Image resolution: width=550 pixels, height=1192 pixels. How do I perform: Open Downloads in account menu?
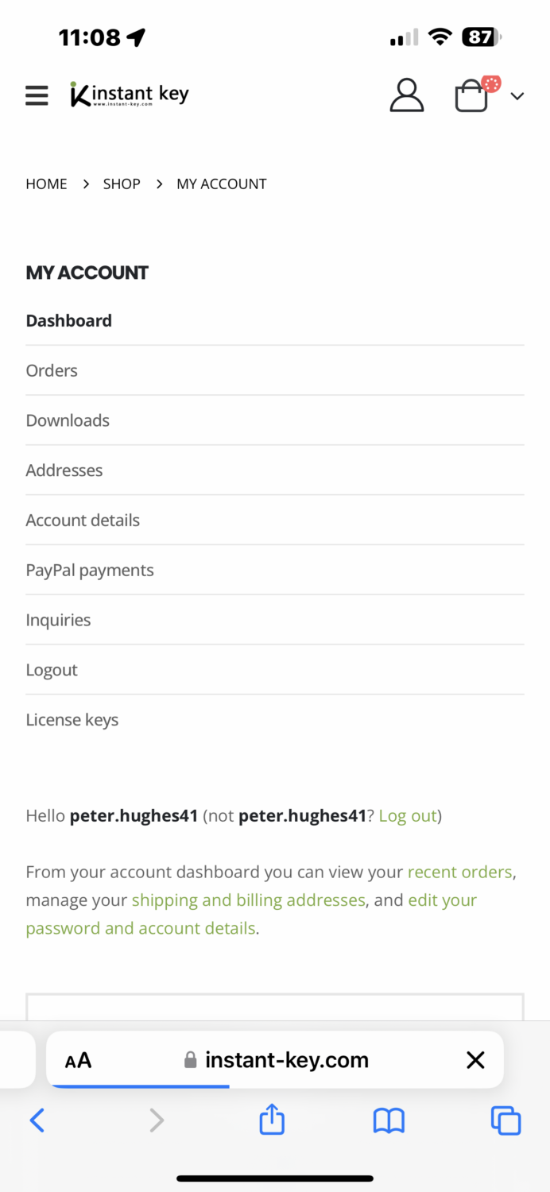[x=68, y=420]
